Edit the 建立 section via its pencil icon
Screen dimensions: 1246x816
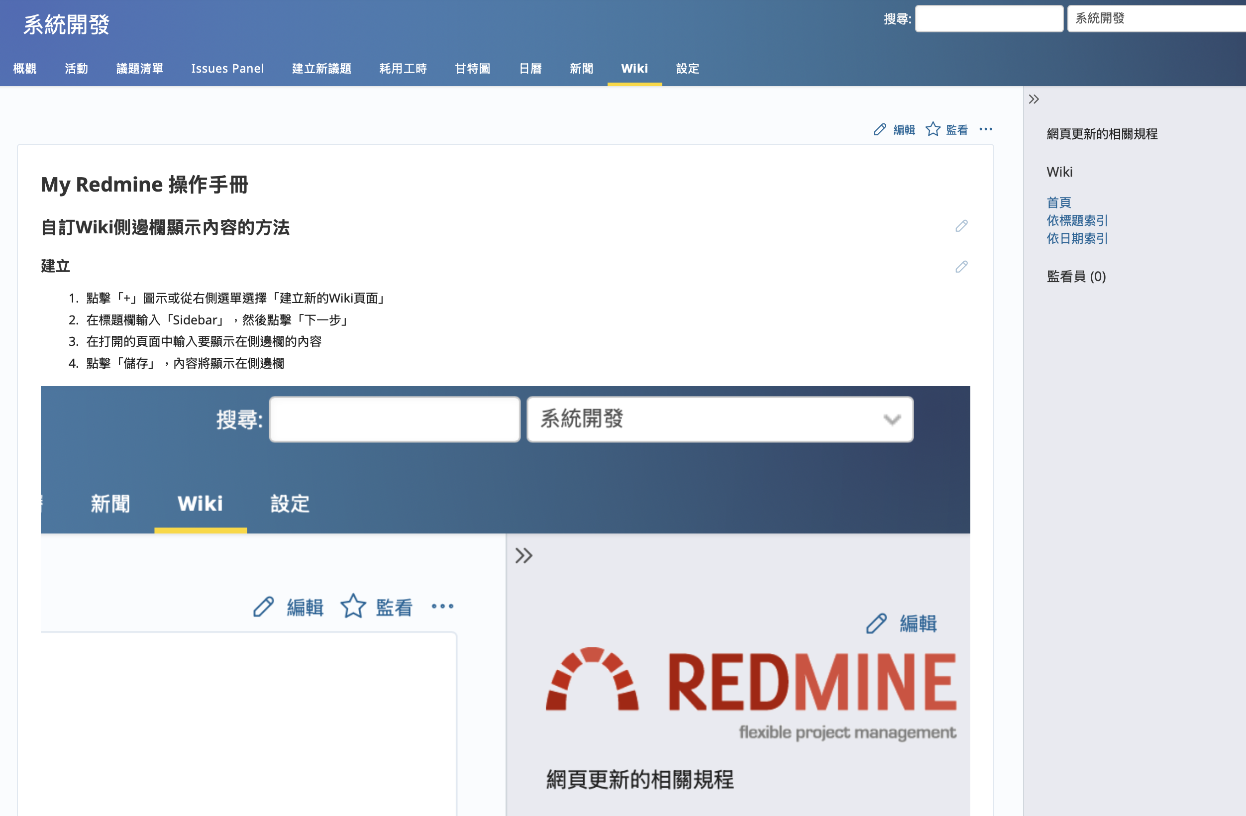click(x=961, y=266)
